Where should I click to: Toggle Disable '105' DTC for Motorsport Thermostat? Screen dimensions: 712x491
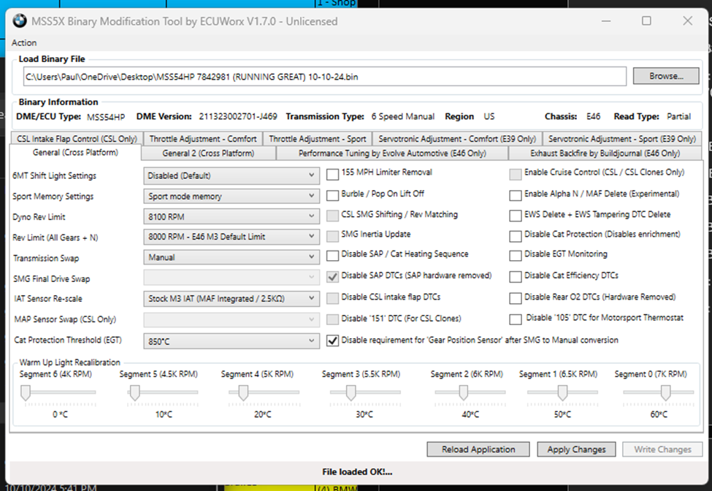516,319
